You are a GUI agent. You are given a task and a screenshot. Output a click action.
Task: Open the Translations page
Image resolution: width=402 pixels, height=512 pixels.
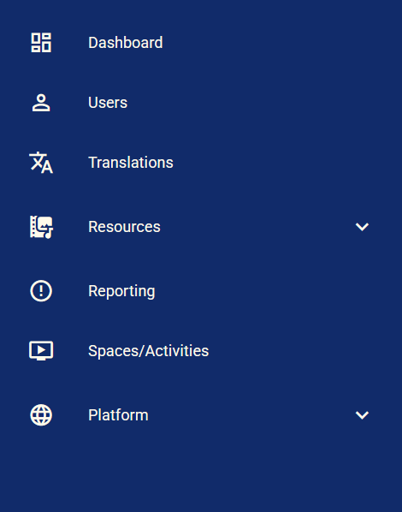131,163
